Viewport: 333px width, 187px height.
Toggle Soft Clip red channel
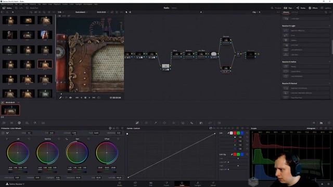pos(235,154)
